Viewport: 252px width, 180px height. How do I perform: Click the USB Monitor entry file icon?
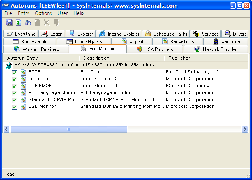pyautogui.click(x=23, y=107)
